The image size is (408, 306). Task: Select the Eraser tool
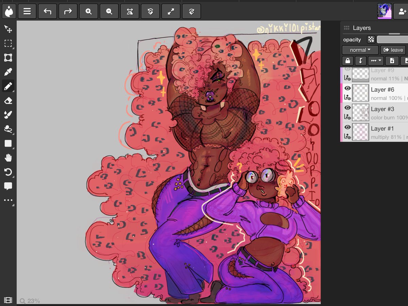8,100
